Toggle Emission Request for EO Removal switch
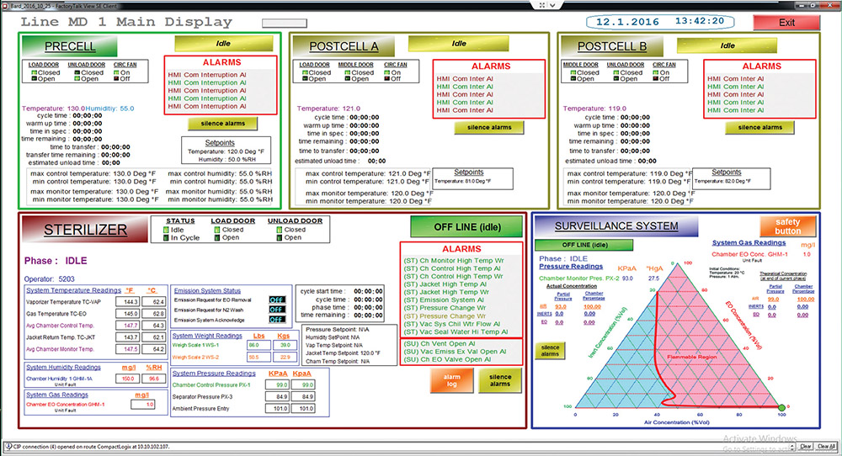 [x=276, y=299]
